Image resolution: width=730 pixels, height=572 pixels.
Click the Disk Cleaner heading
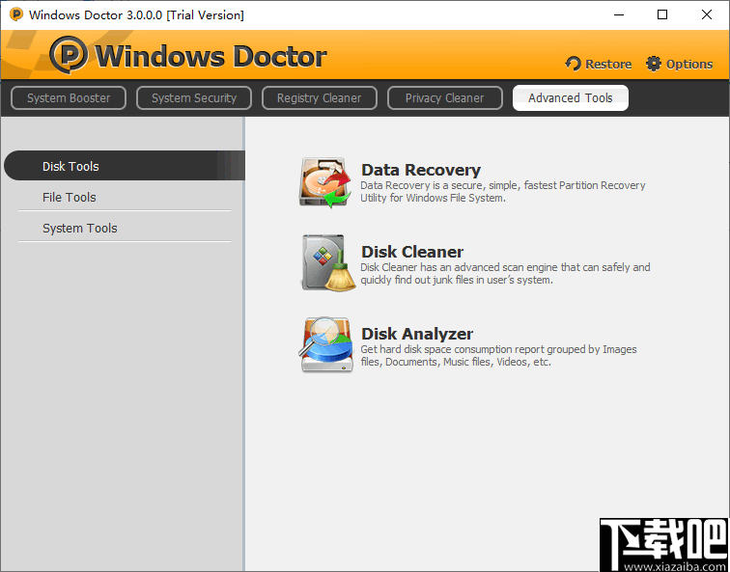point(412,252)
